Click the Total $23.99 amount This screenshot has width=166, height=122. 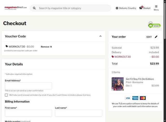tap(155, 64)
